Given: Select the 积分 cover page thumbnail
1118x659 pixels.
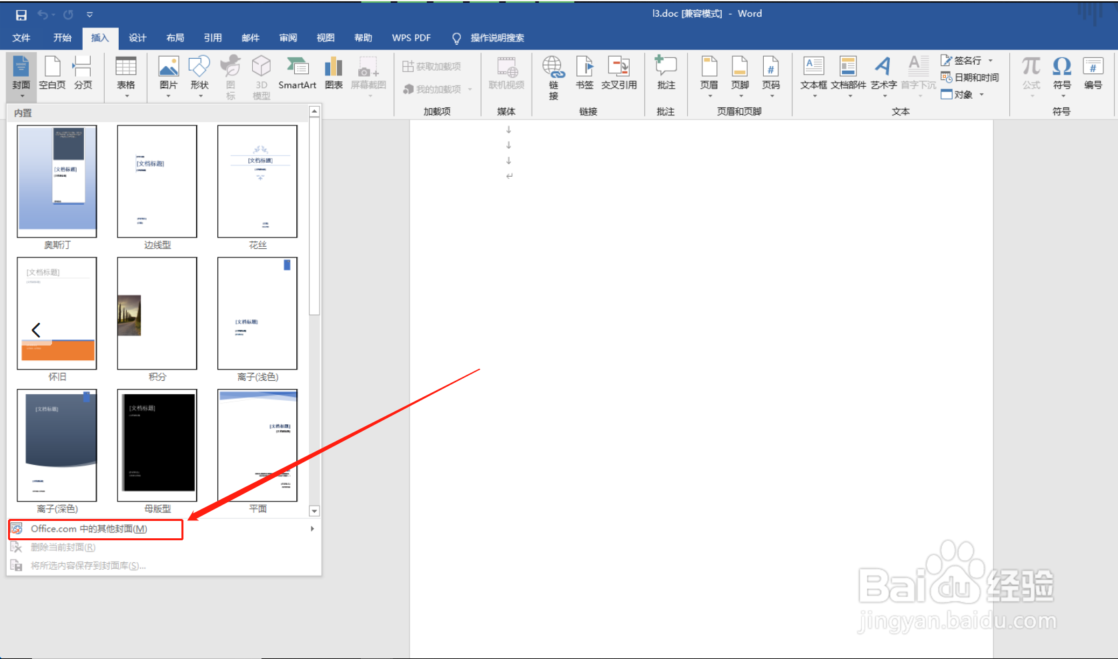Looking at the screenshot, I should [157, 313].
